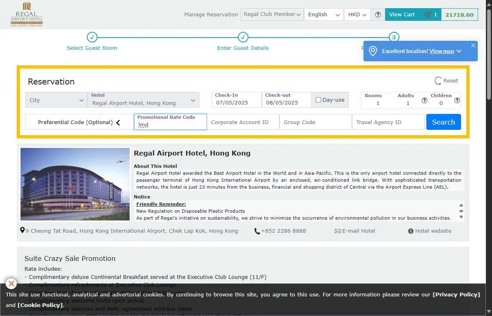Toggle the Day-use checkbox

(x=319, y=100)
